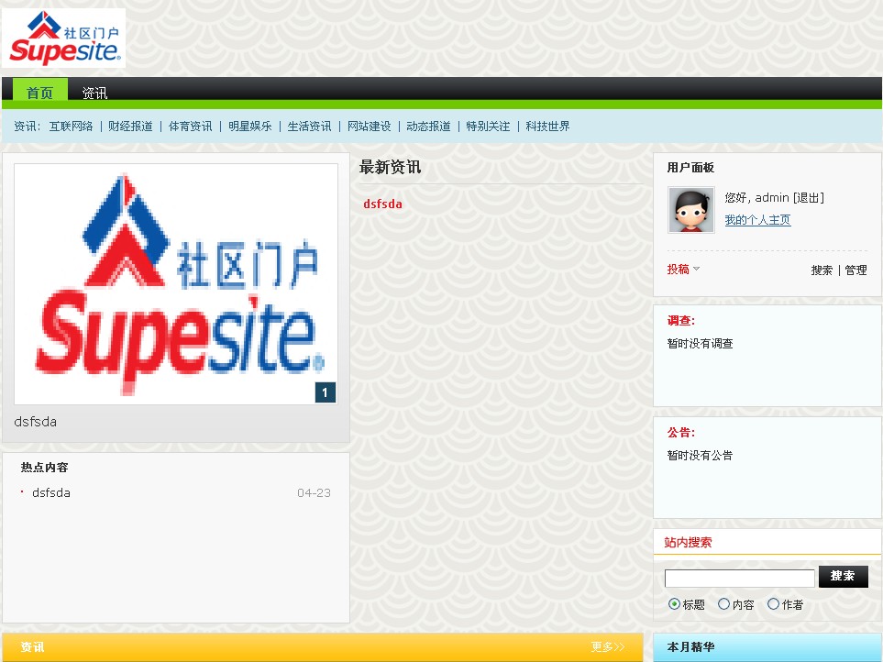Click the black 搜索 button

click(x=843, y=577)
